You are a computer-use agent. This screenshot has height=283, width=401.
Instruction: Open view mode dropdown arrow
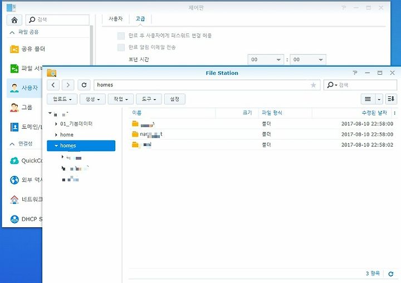(379, 99)
